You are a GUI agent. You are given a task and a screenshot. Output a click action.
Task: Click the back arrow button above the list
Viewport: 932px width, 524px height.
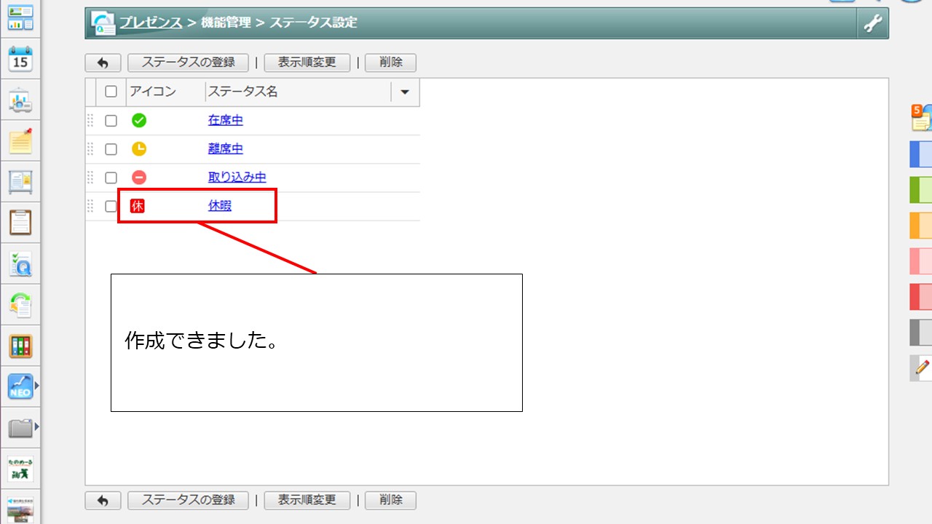pyautogui.click(x=103, y=63)
